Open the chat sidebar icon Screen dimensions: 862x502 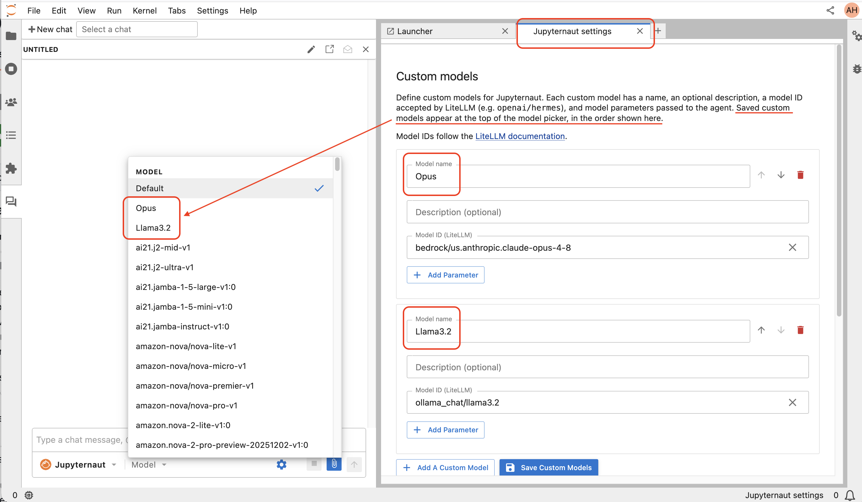pos(11,201)
